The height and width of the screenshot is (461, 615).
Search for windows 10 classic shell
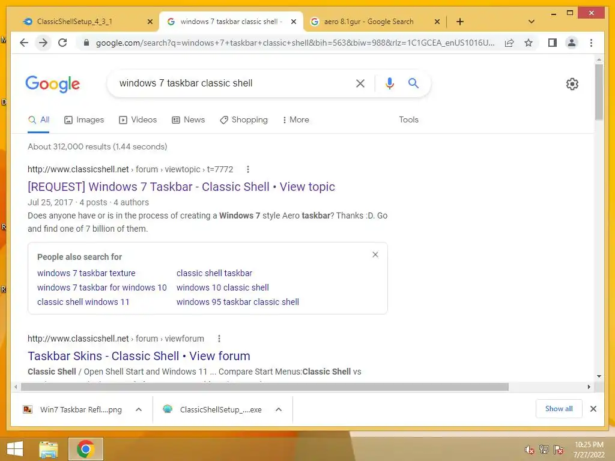click(x=223, y=288)
